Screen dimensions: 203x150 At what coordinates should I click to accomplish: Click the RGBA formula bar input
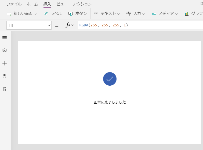coord(140,25)
